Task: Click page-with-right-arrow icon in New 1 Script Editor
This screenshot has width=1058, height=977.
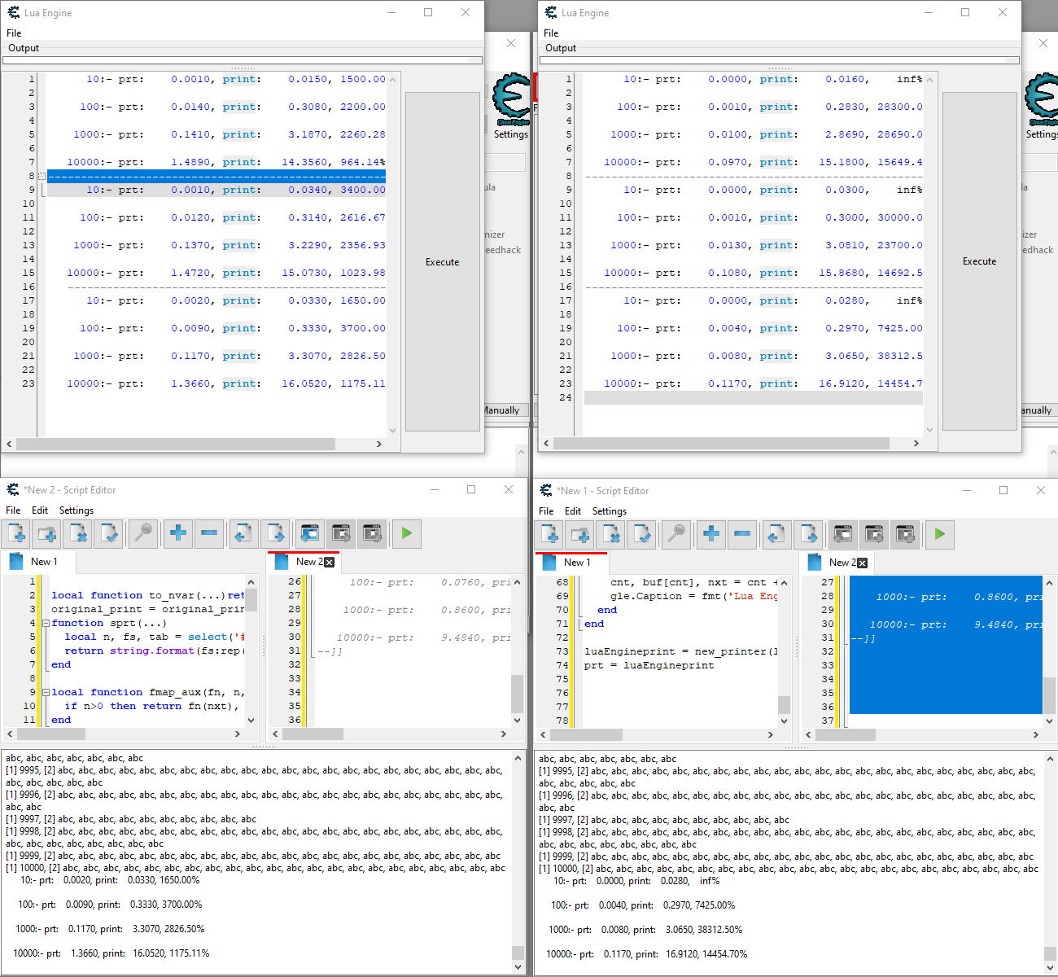Action: 807,535
